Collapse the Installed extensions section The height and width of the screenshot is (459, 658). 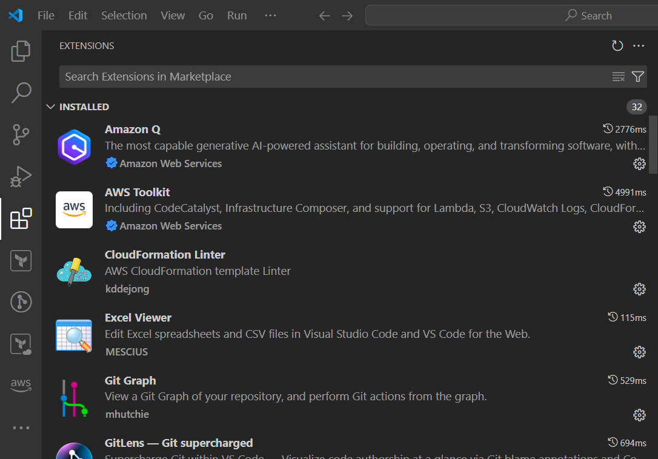click(51, 107)
